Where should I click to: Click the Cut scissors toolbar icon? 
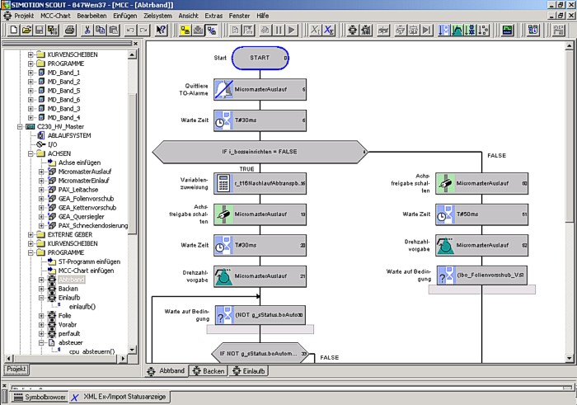(88, 31)
